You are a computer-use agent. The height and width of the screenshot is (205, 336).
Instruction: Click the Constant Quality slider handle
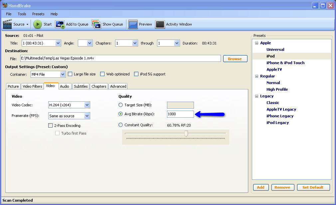click(x=186, y=134)
